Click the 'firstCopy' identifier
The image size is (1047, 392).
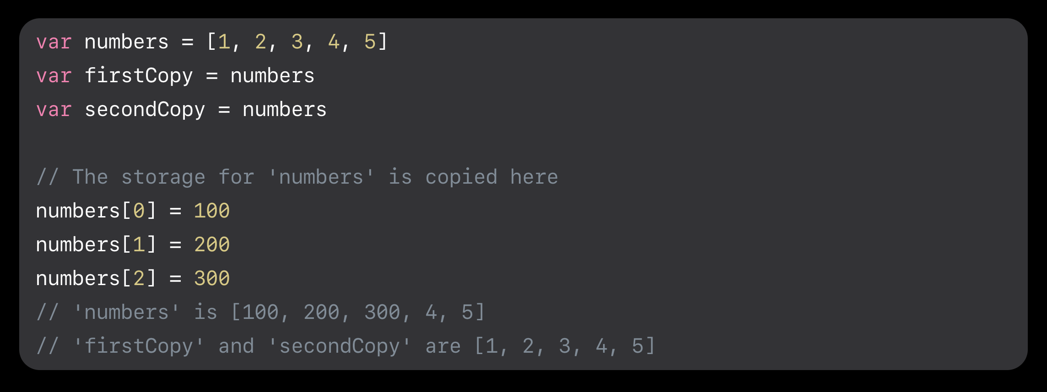tap(139, 76)
